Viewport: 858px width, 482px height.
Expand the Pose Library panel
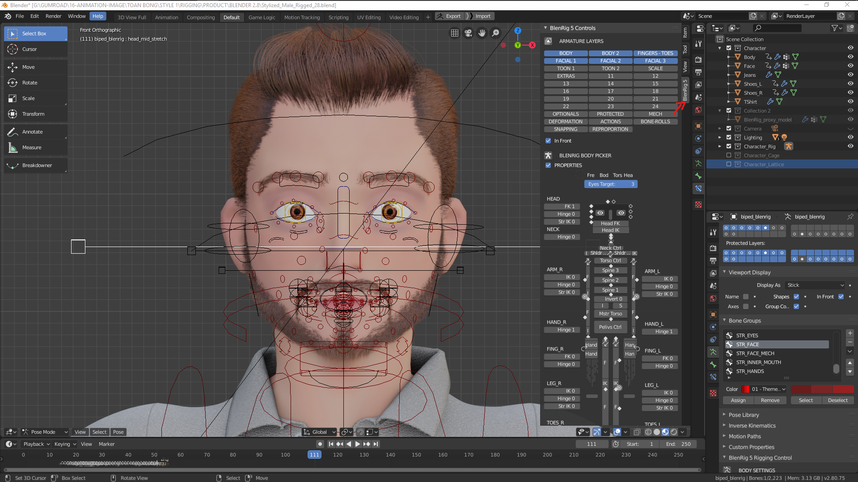pos(744,415)
